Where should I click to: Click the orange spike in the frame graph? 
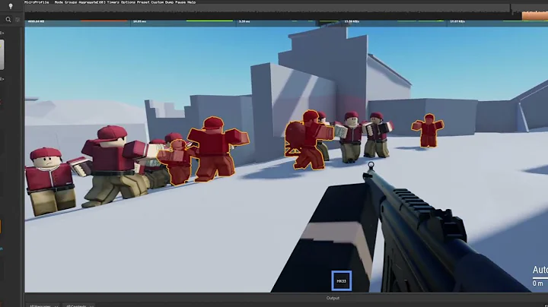point(535,16)
